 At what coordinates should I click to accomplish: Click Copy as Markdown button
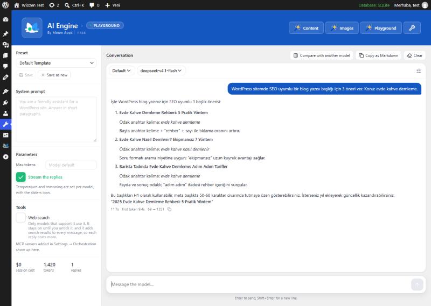pos(379,55)
